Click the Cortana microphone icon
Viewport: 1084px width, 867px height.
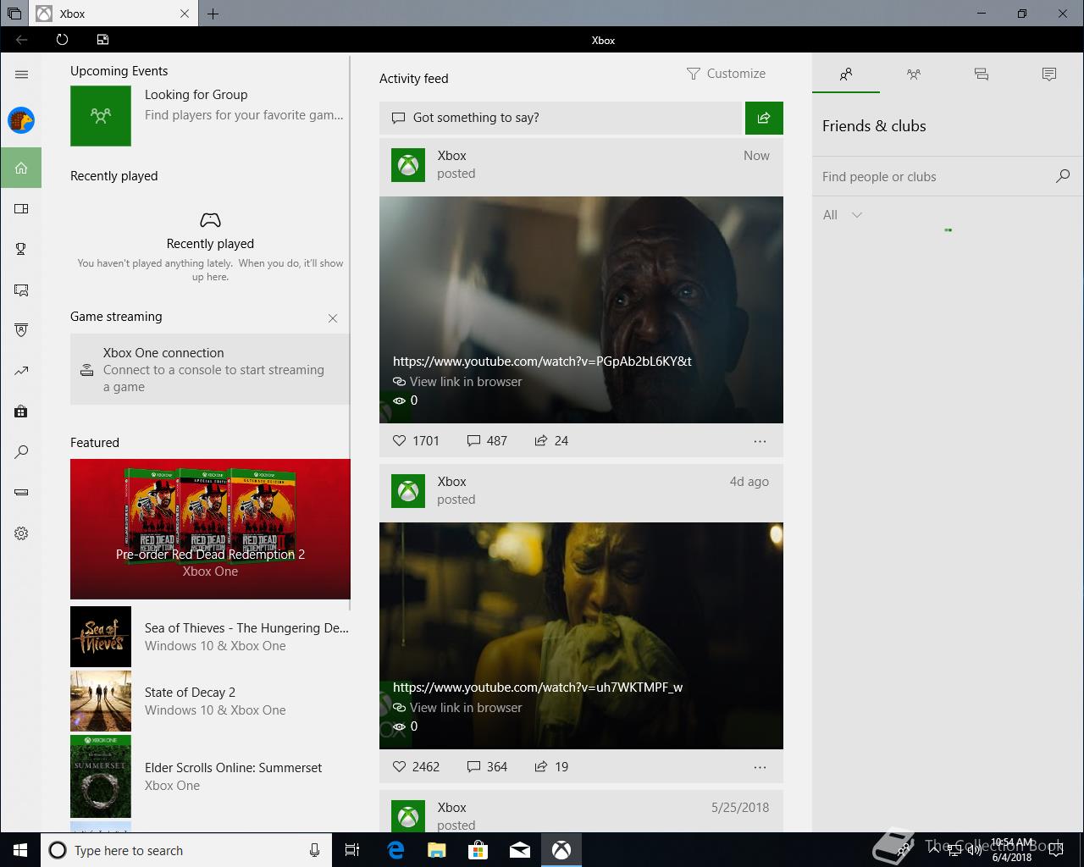[x=314, y=850]
